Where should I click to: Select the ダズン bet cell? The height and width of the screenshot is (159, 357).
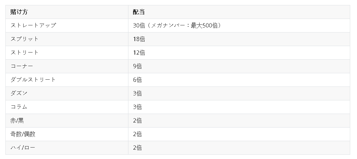tap(19, 93)
